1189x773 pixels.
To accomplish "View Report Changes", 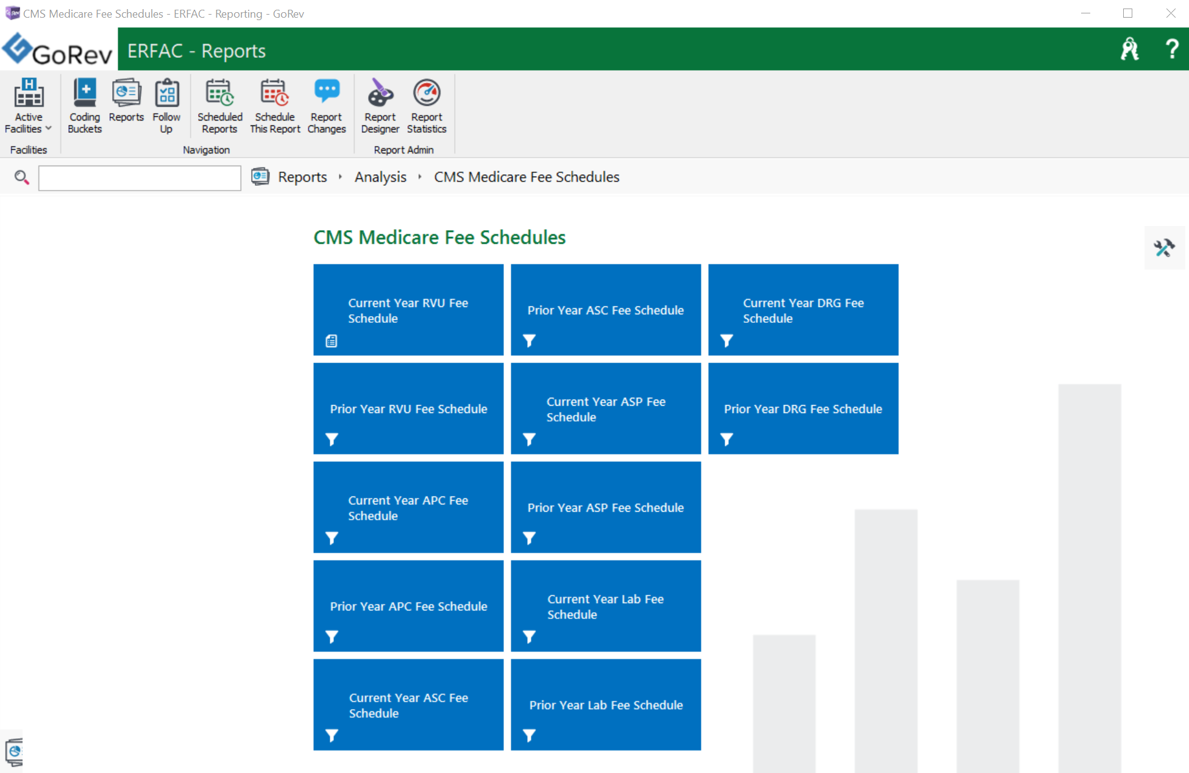I will [x=327, y=105].
